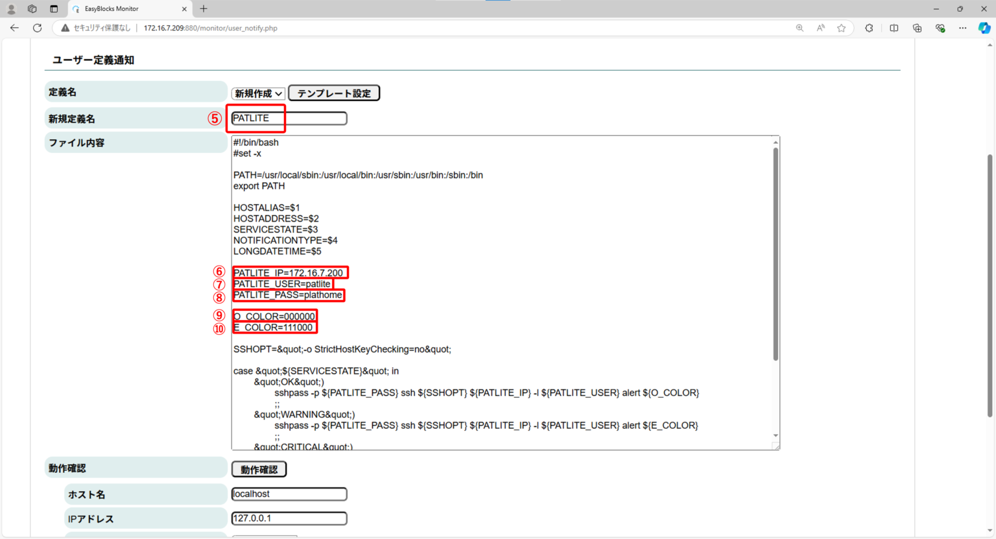Screen dimensions: 996x539
Task: Zoom the page using the magnifier icon
Action: [x=800, y=28]
